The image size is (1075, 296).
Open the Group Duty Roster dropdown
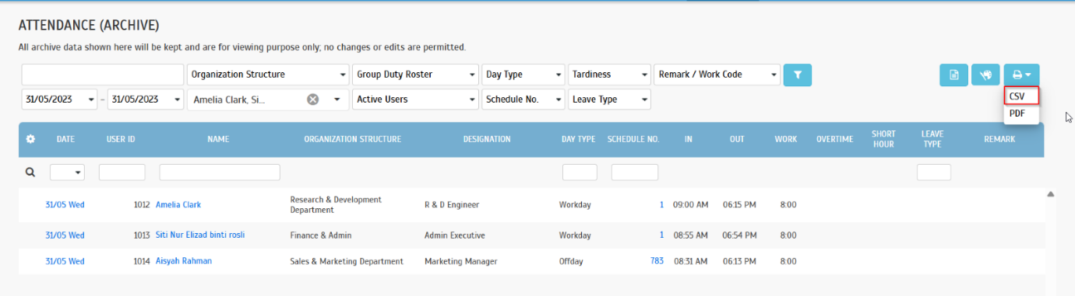point(415,75)
